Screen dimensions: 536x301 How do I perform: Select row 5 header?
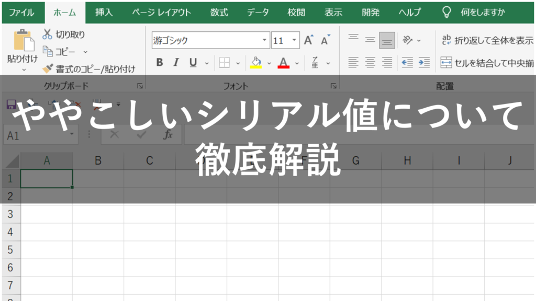pyautogui.click(x=10, y=250)
